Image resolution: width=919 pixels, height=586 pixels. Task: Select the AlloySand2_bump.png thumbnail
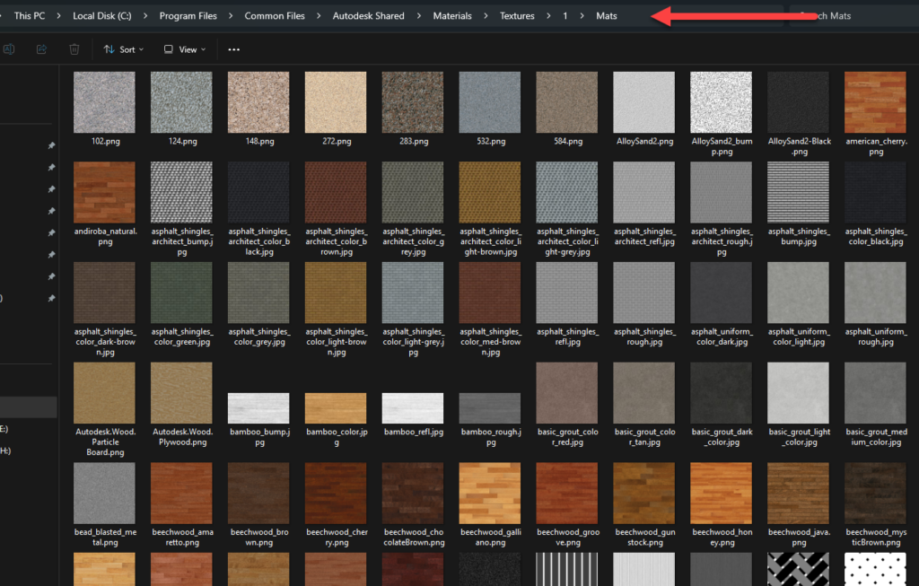[x=721, y=102]
